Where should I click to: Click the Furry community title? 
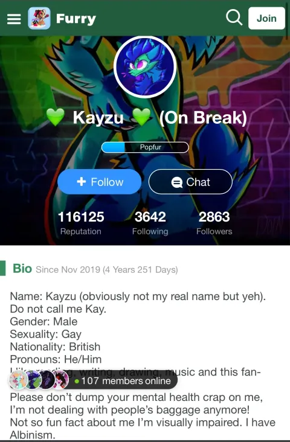click(76, 19)
